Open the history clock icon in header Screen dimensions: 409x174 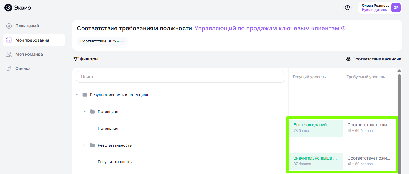click(x=348, y=8)
